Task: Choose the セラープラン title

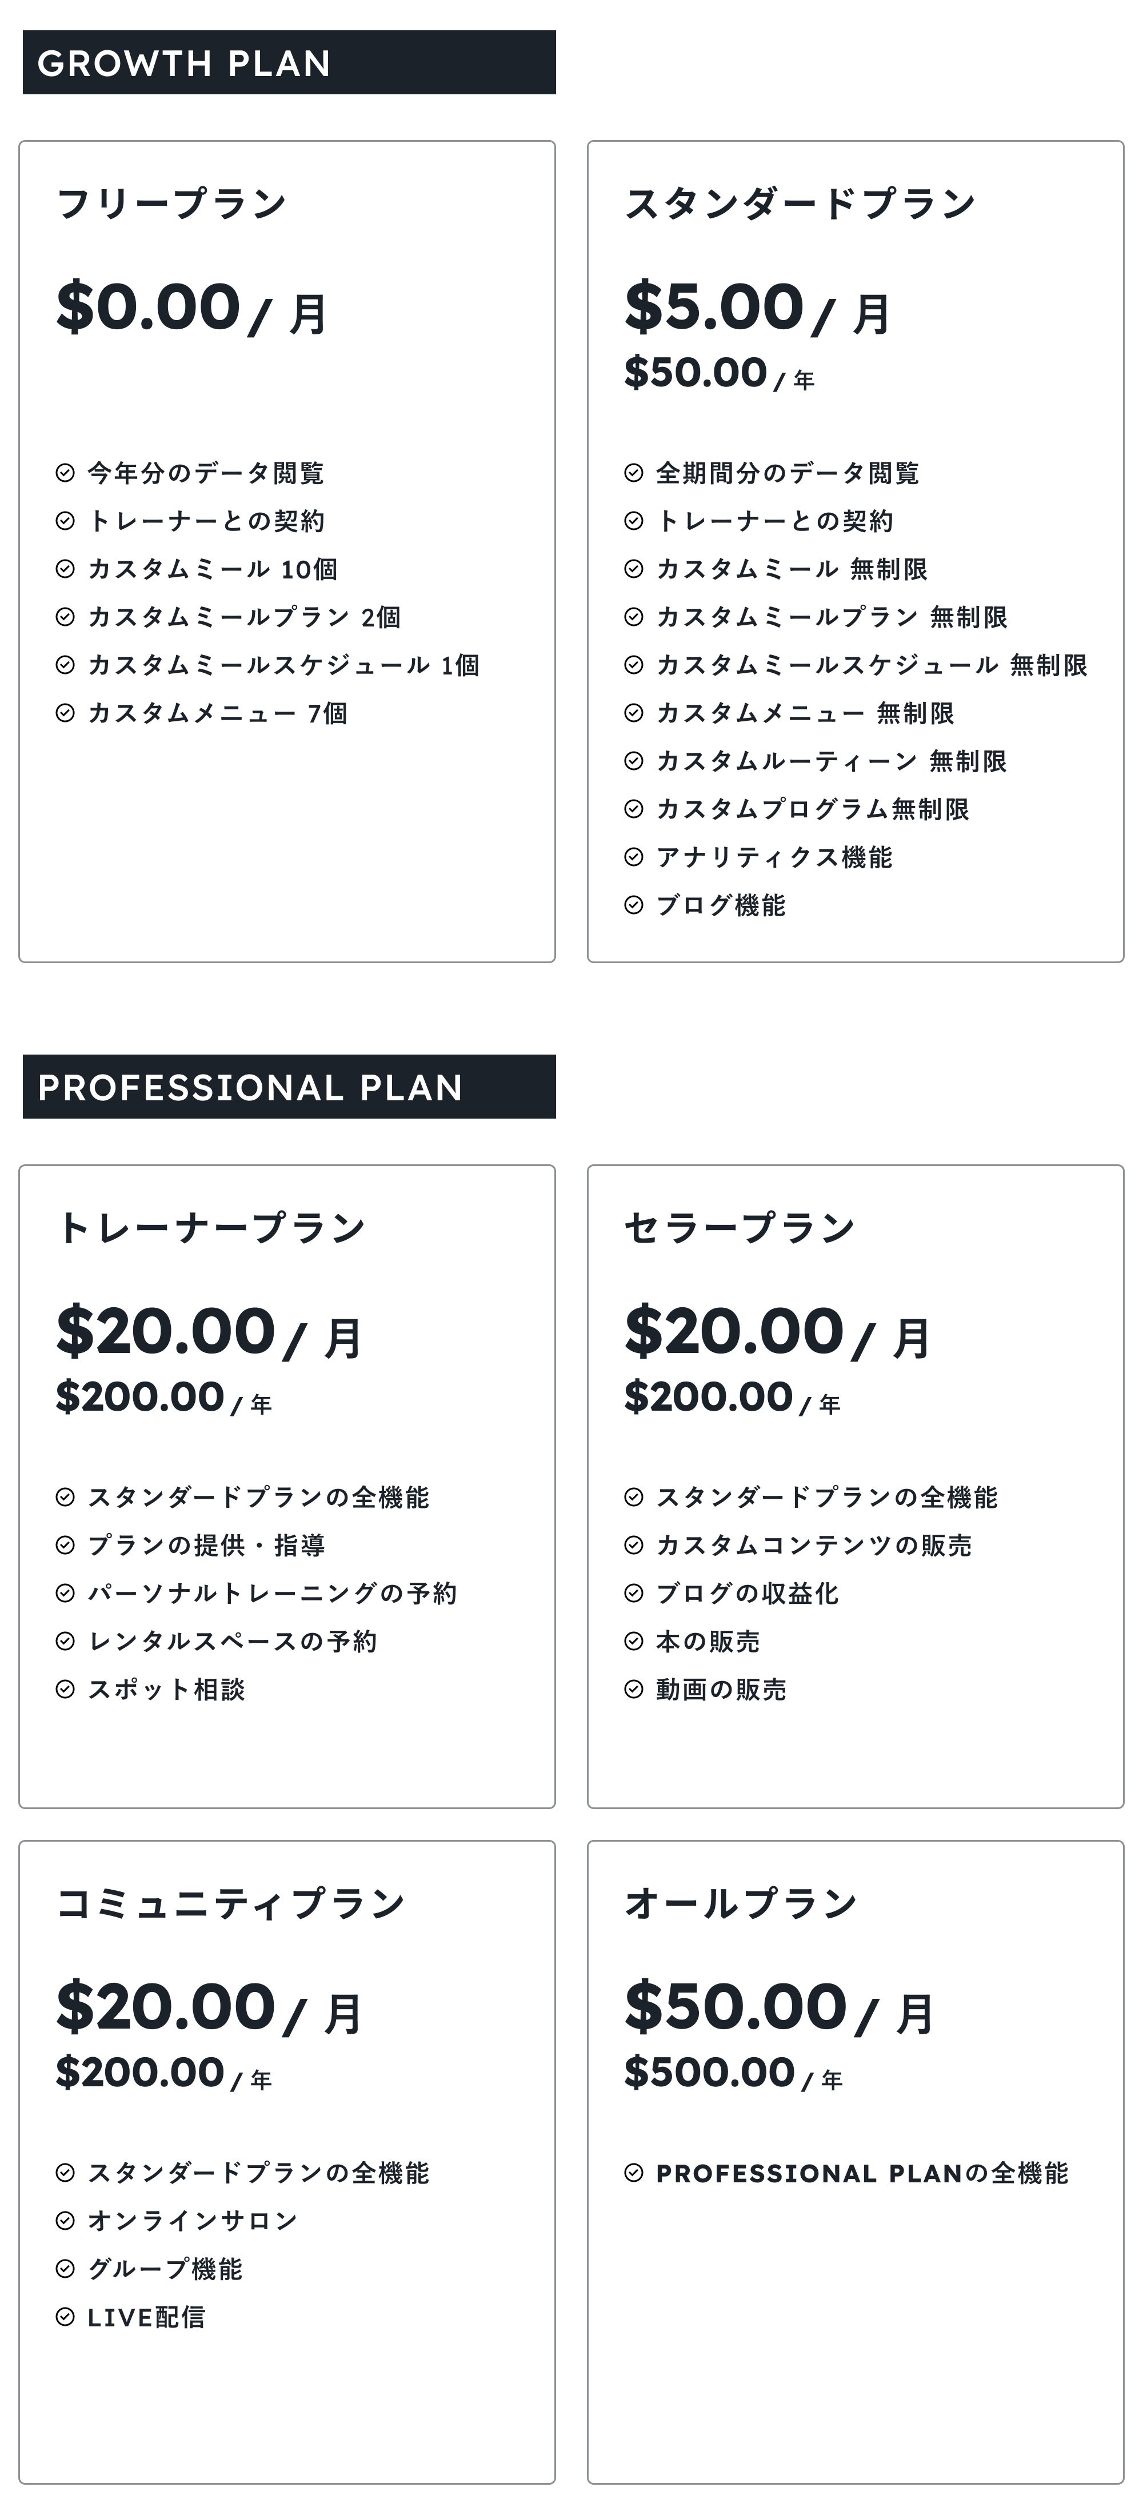Action: (x=740, y=1227)
